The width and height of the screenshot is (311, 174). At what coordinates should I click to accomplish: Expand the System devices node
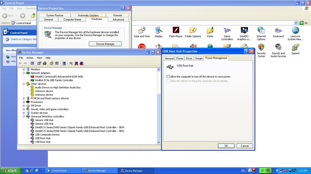(24, 113)
